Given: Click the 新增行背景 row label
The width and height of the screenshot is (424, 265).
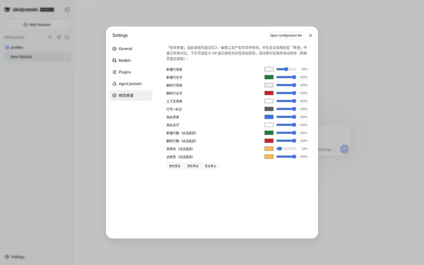Looking at the screenshot, I should coord(174,69).
